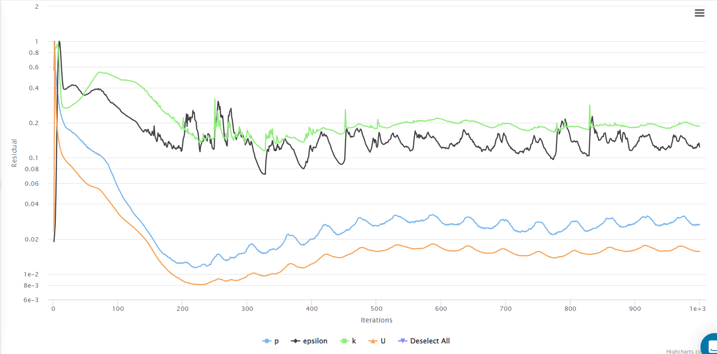Open the Highcharts.com website link
Screen dimensions: 717x354
684,350
